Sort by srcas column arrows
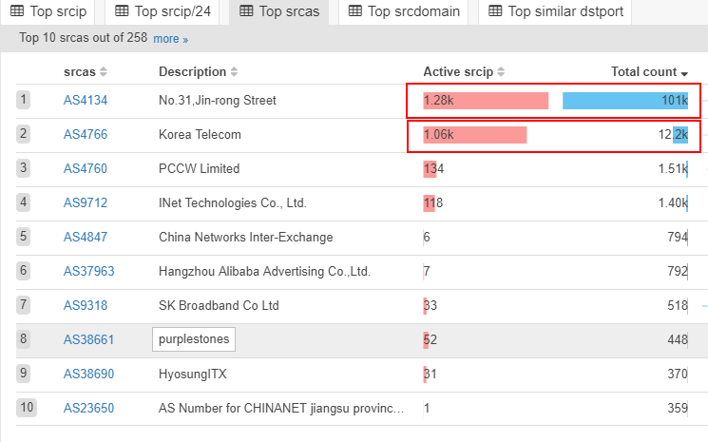708x442 pixels. click(x=104, y=72)
